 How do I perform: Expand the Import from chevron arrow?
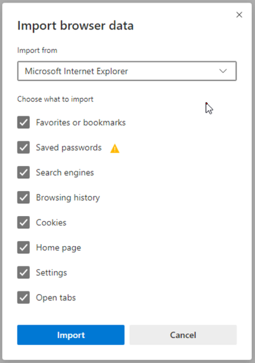223,71
